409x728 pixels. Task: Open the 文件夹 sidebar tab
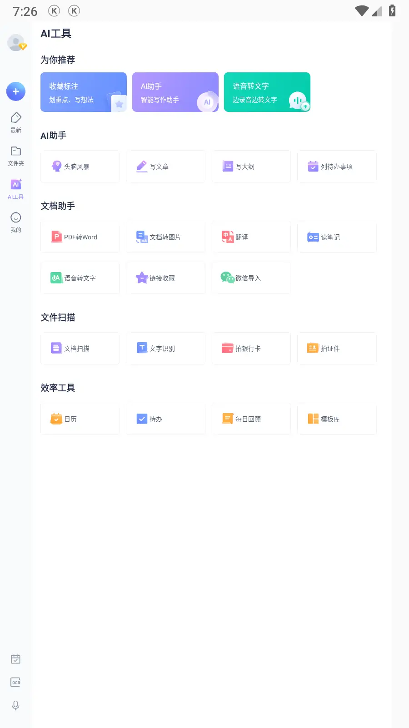click(x=16, y=156)
